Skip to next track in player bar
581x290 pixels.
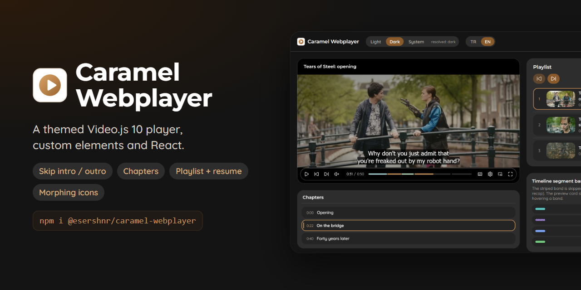(x=326, y=174)
